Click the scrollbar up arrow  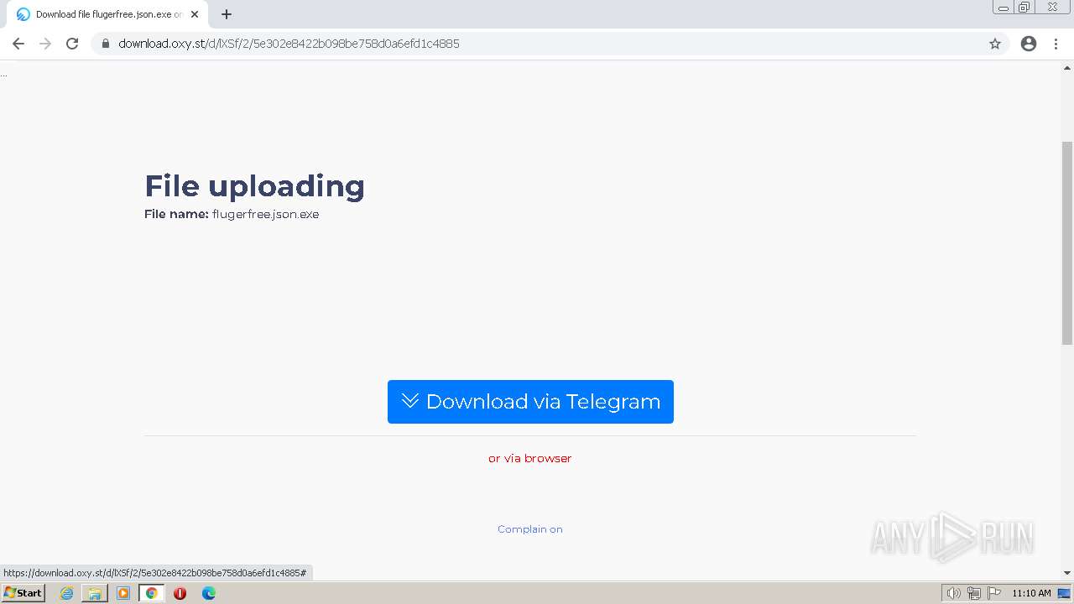[x=1067, y=67]
